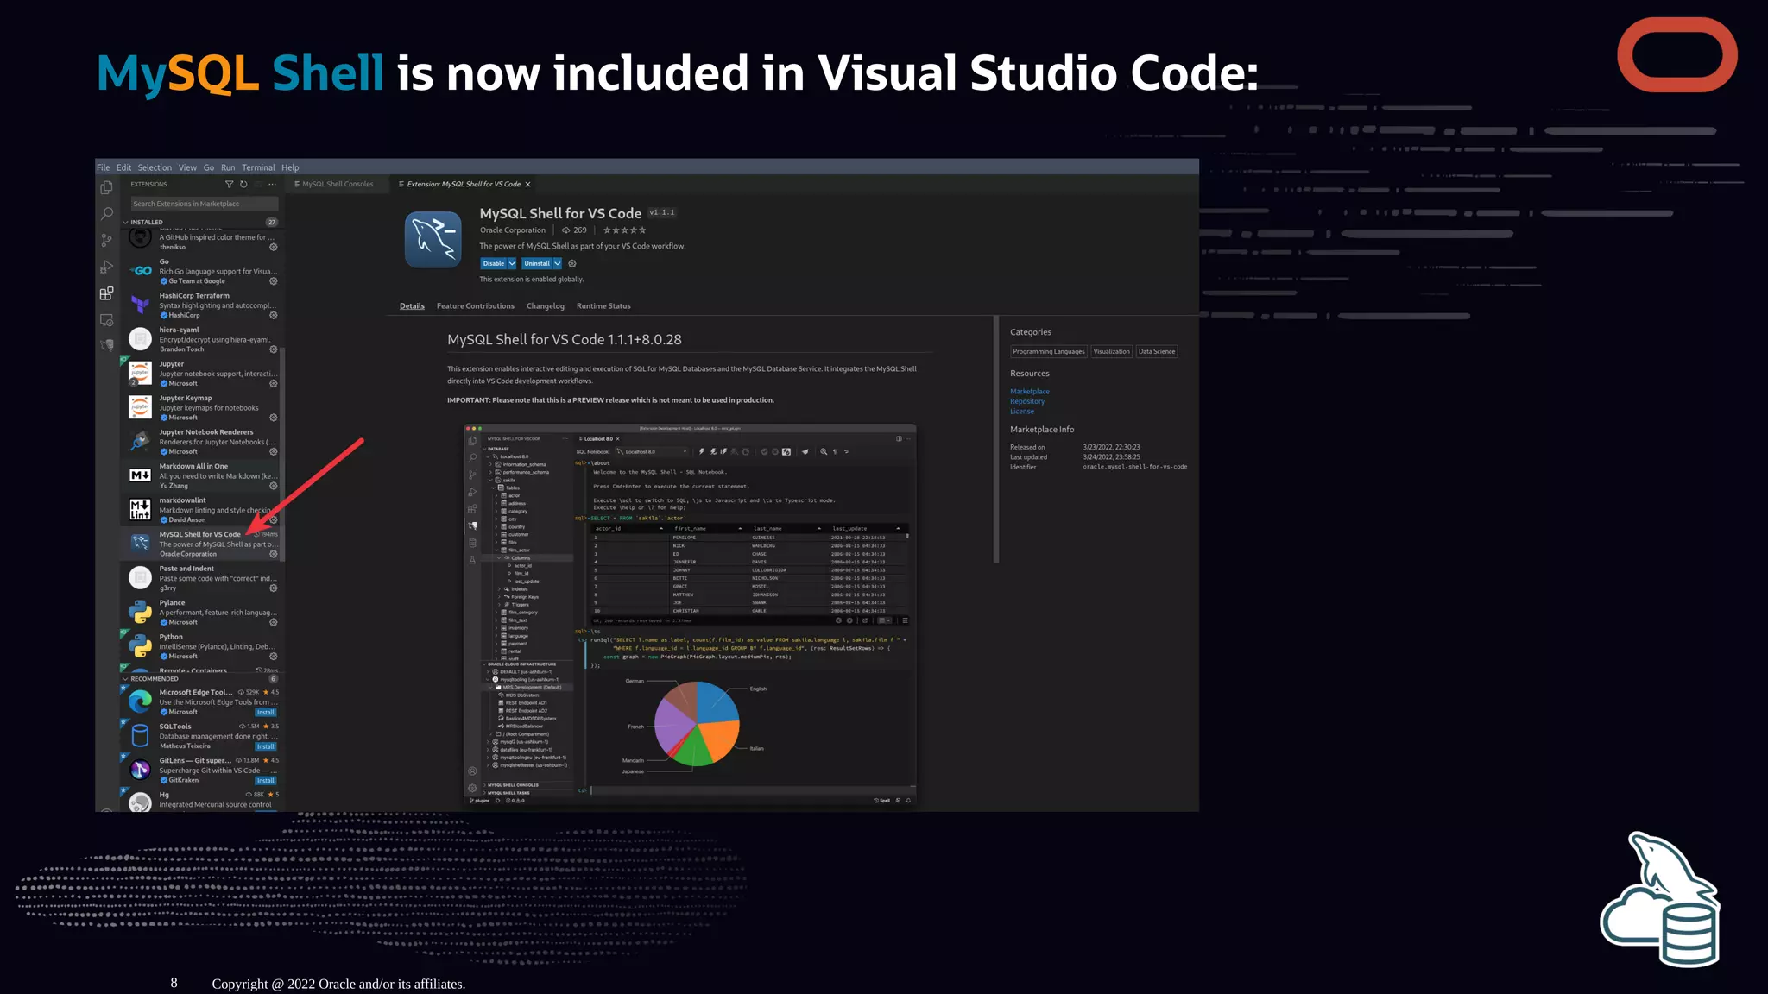
Task: Open manage gear for HashiCorp Terraform extension
Action: (274, 315)
